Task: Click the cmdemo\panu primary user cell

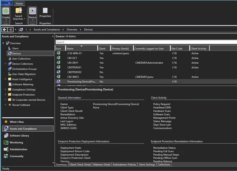Action: [x=121, y=53]
